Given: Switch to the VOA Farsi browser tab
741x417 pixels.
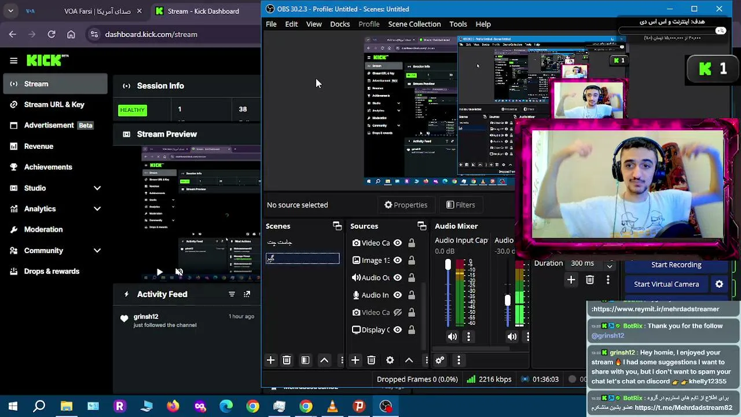Looking at the screenshot, I should (83, 11).
